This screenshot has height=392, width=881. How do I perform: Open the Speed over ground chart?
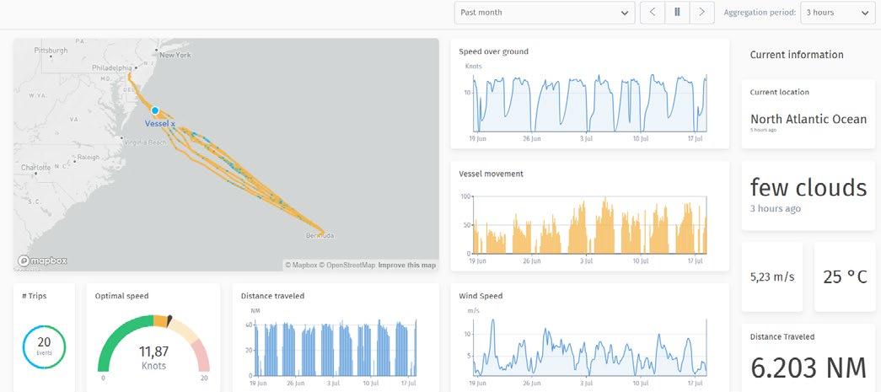pos(590,94)
